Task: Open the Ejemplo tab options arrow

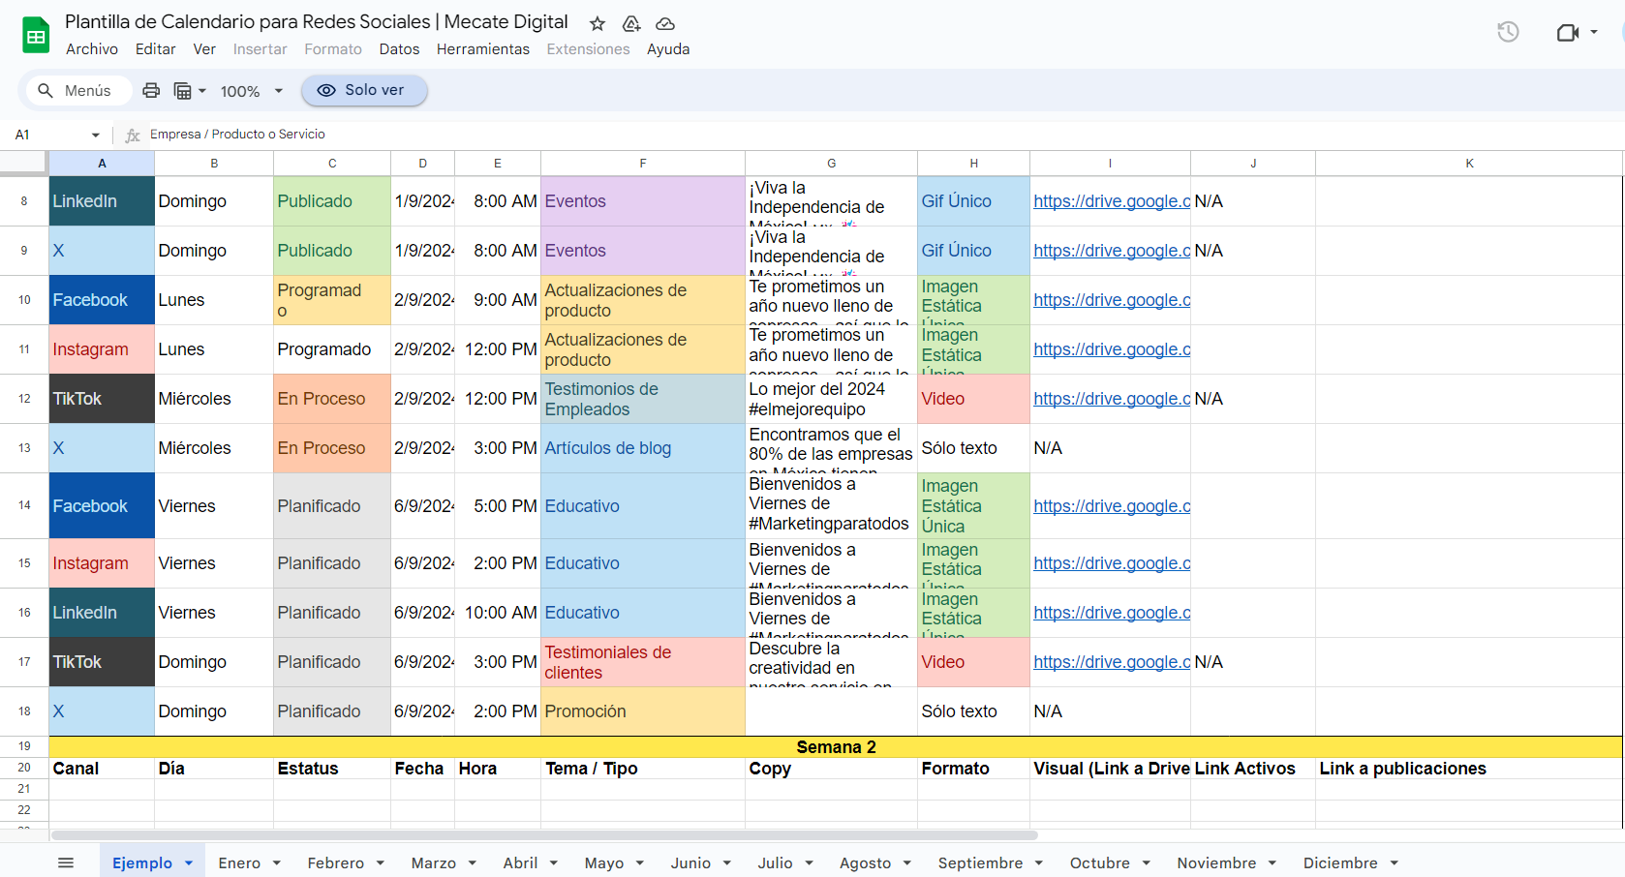Action: pos(189,862)
